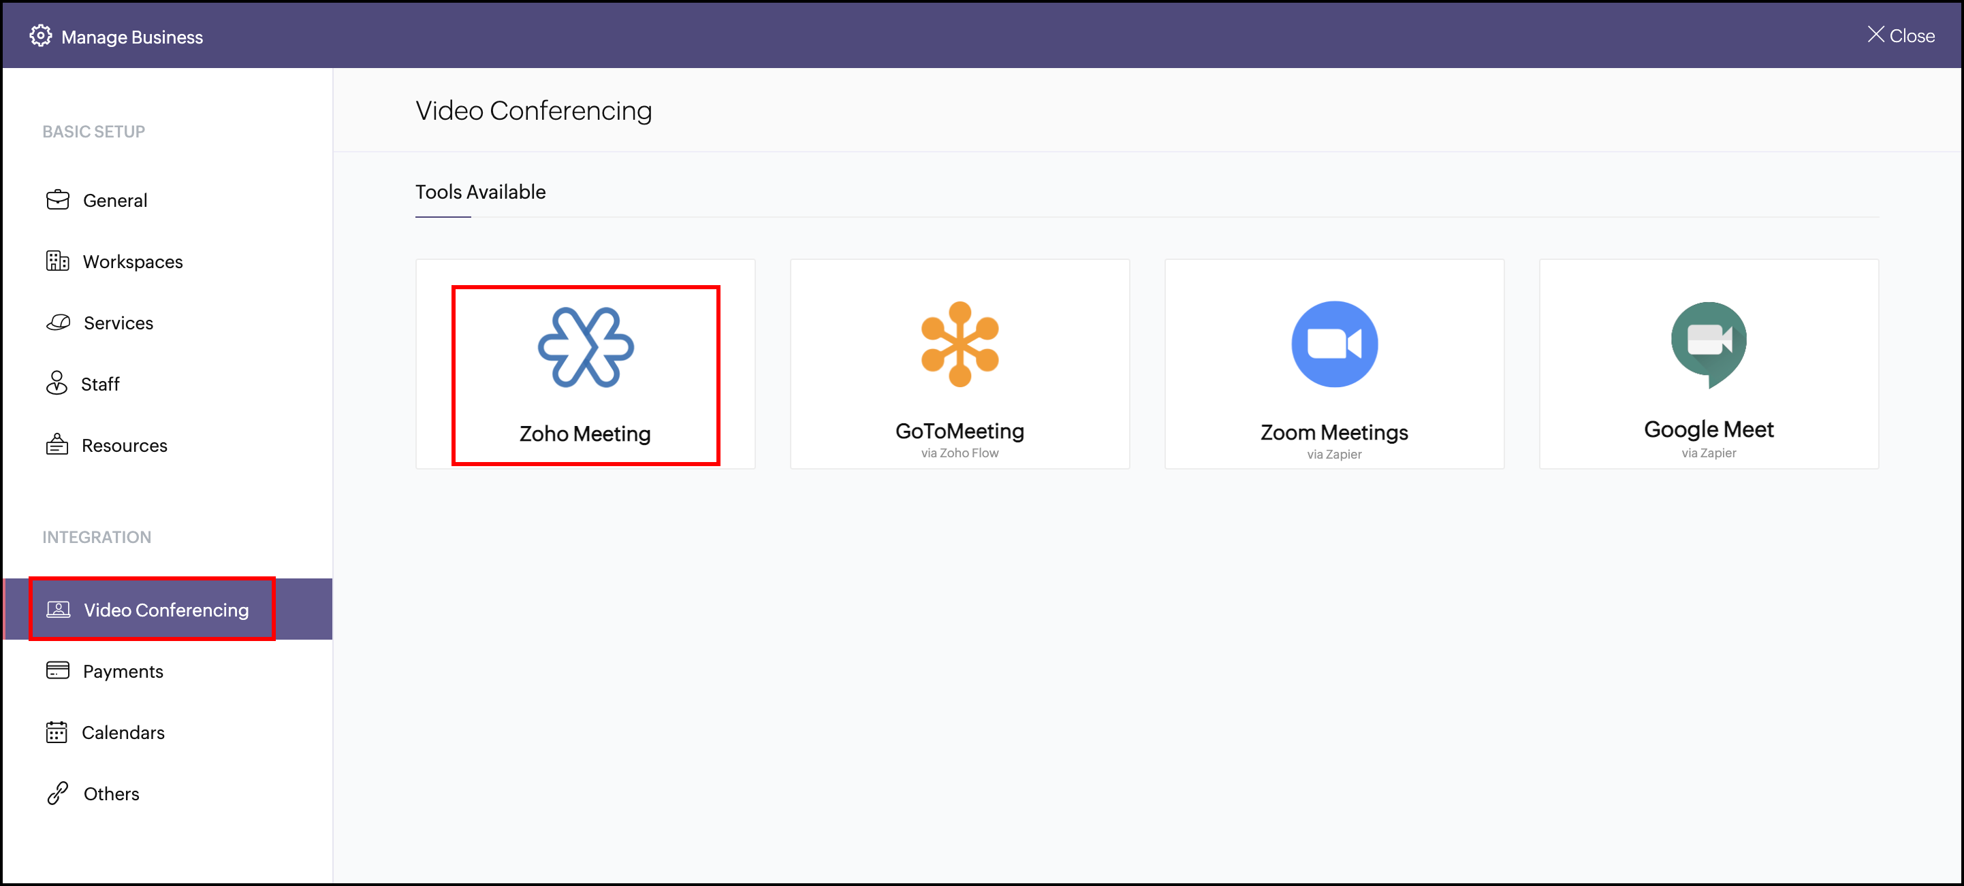Click the Zoho Meeting logo icon

(585, 346)
